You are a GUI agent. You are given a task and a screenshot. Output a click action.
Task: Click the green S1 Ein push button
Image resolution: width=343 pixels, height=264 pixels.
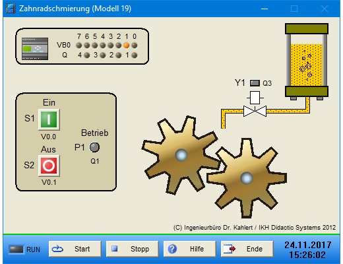[49, 119]
